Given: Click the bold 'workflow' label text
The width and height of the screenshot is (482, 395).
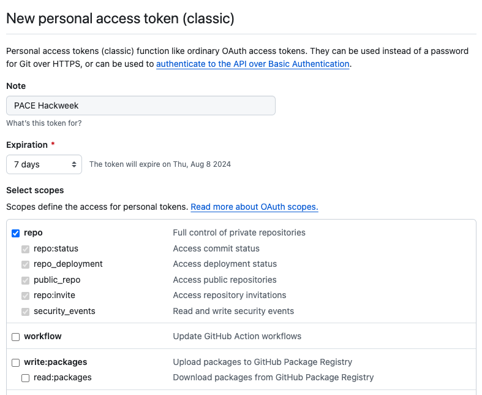Looking at the screenshot, I should coord(43,336).
